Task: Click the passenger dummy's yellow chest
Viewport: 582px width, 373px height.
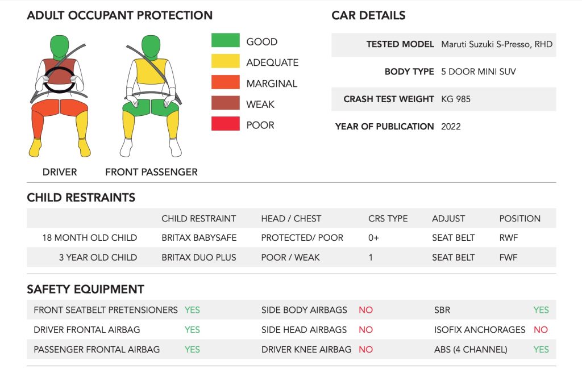Action: tap(150, 71)
